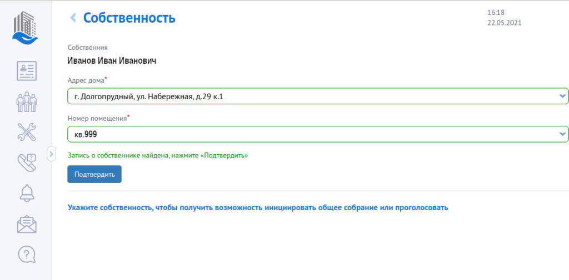Open the Номер помещения dropdown field

click(x=318, y=134)
